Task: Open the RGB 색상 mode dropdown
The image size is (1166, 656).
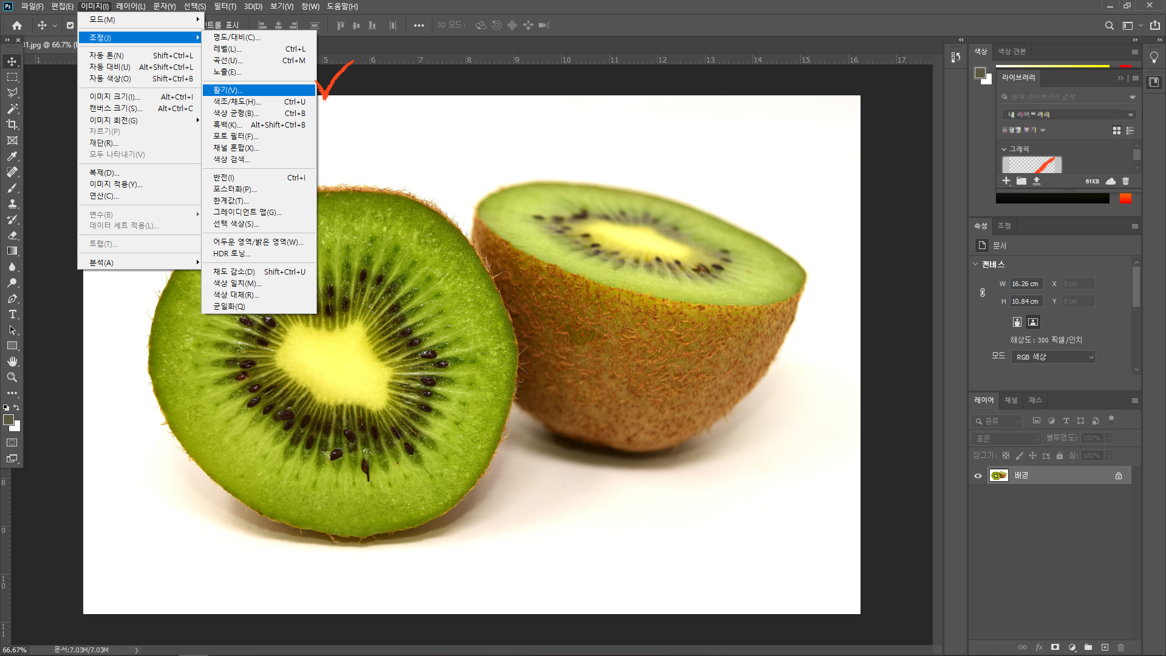Action: (x=1054, y=357)
